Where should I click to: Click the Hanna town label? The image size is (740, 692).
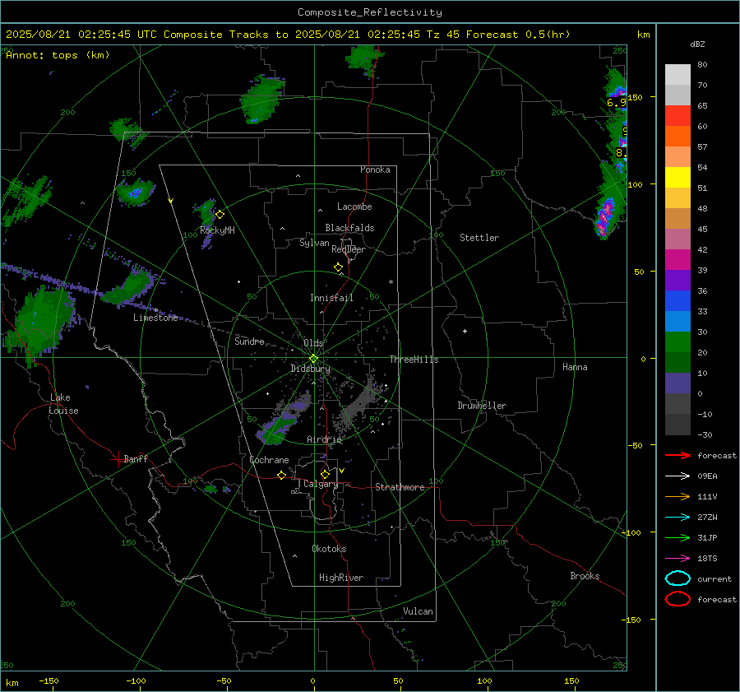coord(575,367)
